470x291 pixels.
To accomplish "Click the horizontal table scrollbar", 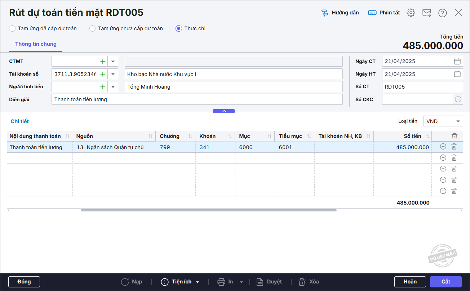I will (x=208, y=210).
